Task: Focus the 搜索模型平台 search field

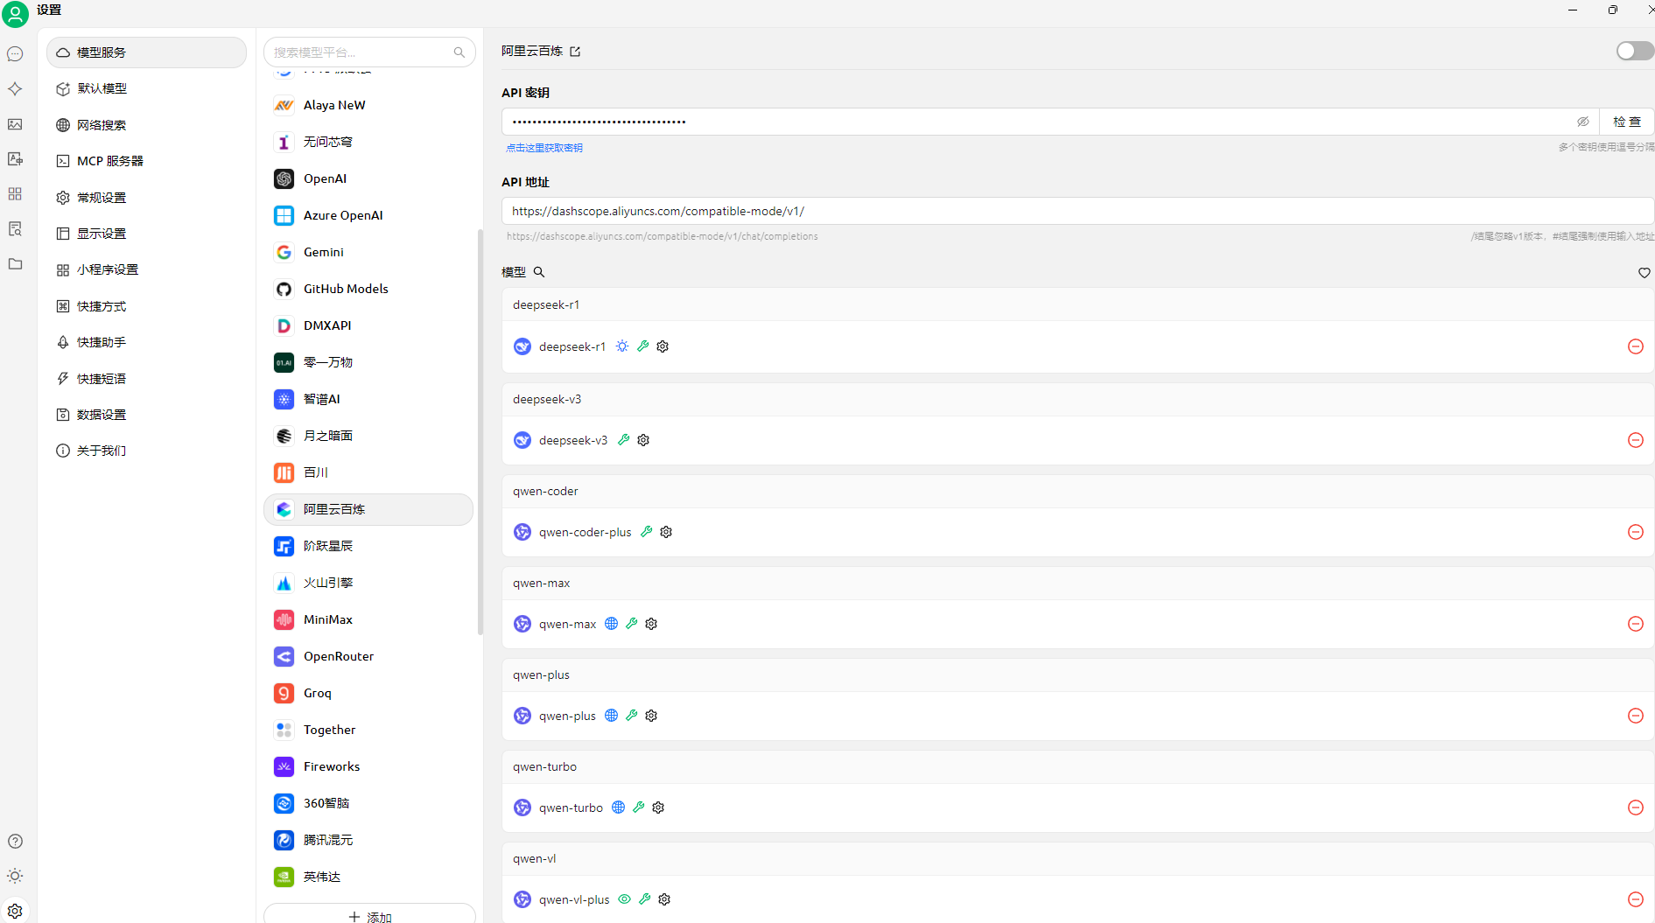Action: click(x=369, y=52)
